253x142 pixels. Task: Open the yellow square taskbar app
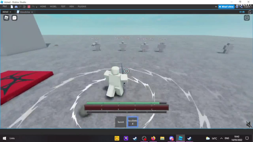(x=117, y=138)
